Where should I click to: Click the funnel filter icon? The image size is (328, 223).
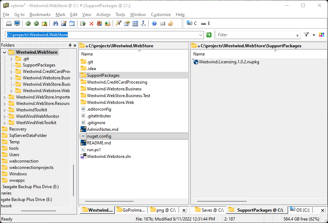pyautogui.click(x=306, y=34)
